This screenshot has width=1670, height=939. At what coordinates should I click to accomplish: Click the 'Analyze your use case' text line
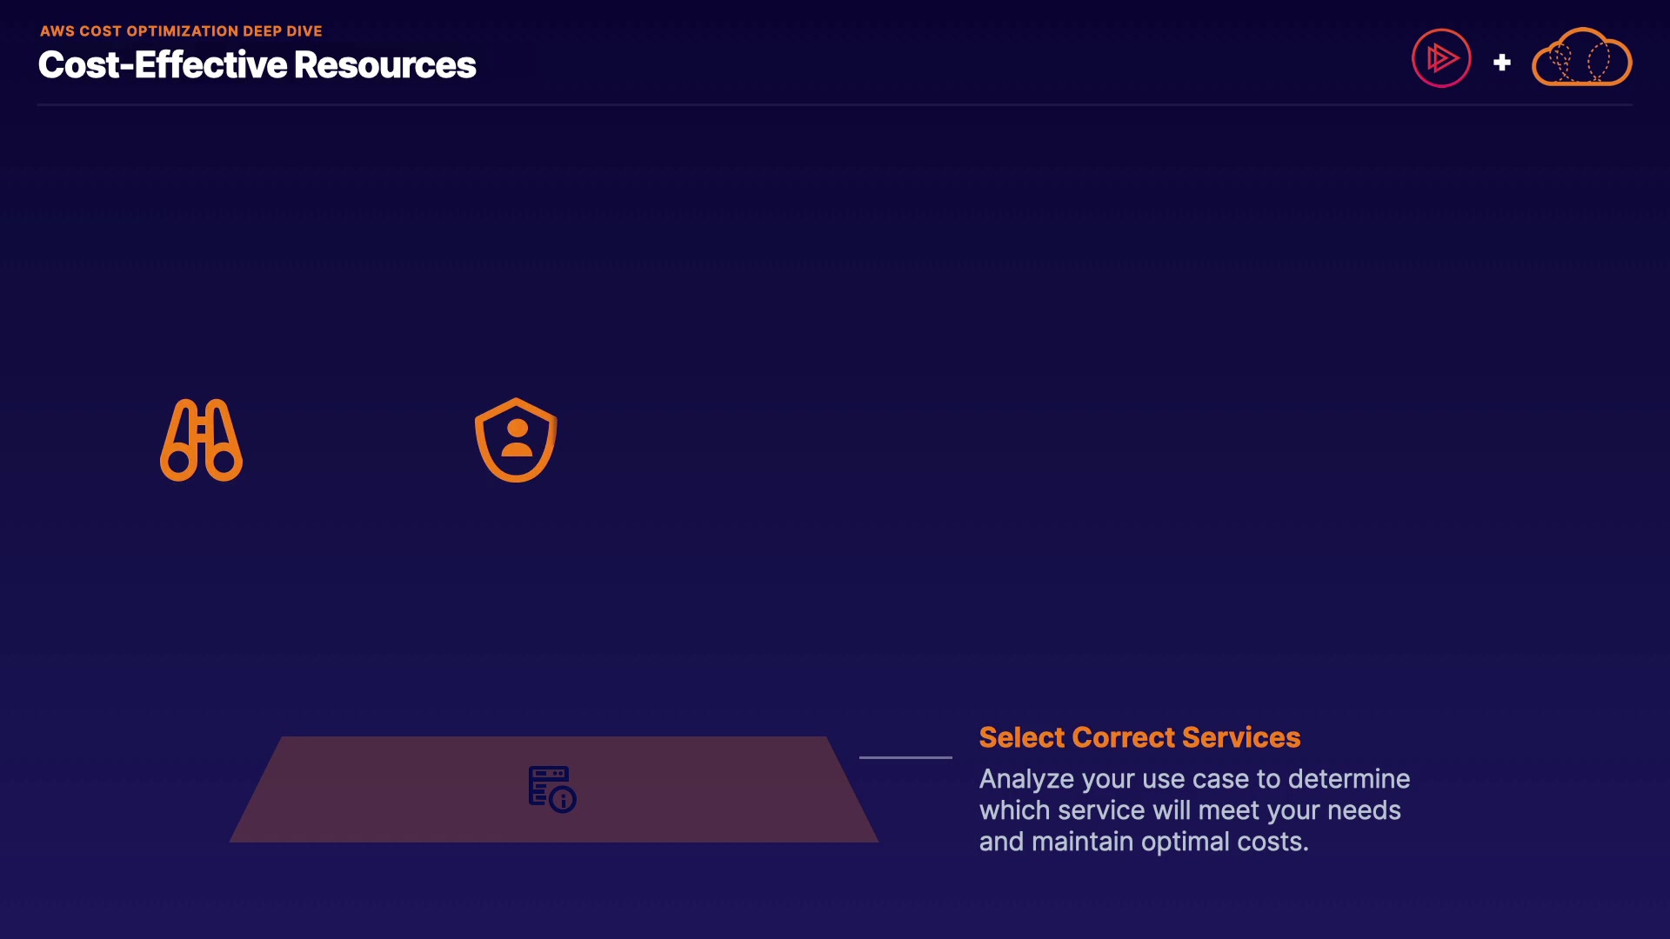1194,779
